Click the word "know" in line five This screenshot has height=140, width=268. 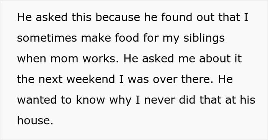[x=90, y=100]
